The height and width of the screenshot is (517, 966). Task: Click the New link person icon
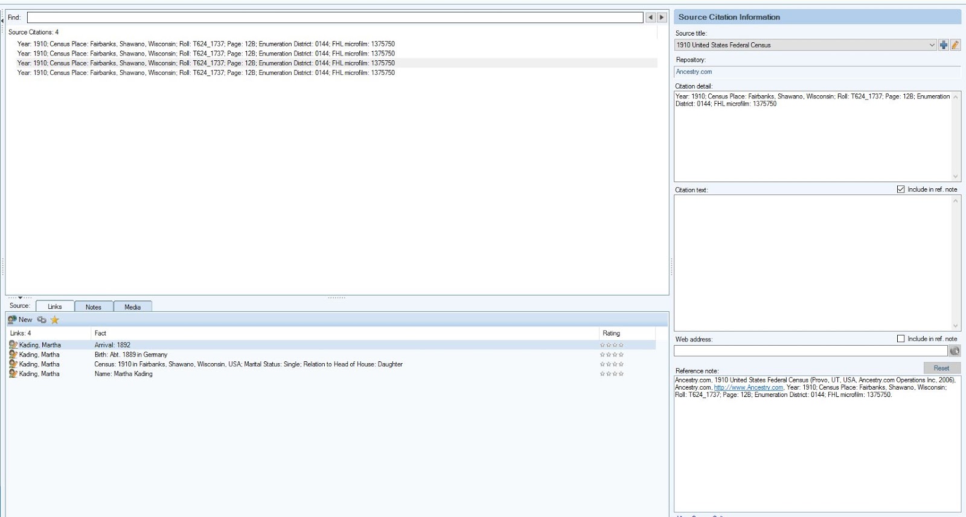pyautogui.click(x=12, y=320)
